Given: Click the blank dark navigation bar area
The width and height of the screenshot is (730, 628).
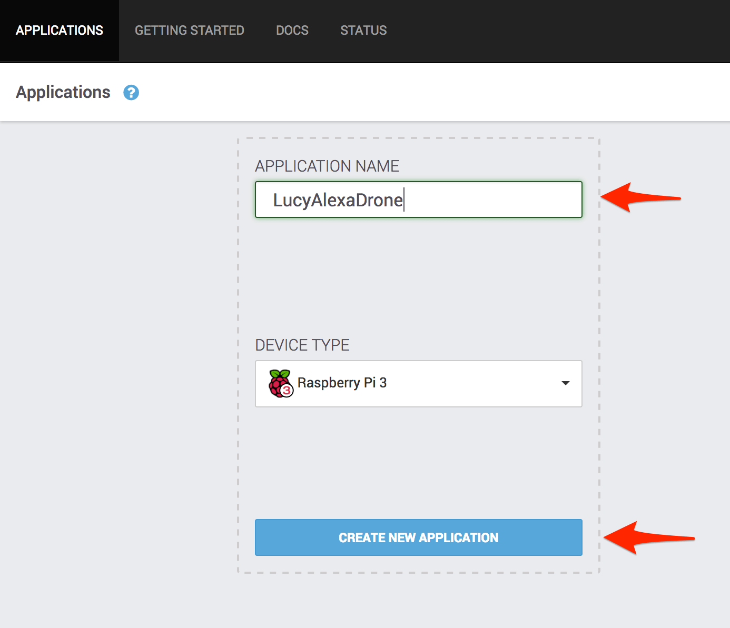Looking at the screenshot, I should click(x=553, y=31).
